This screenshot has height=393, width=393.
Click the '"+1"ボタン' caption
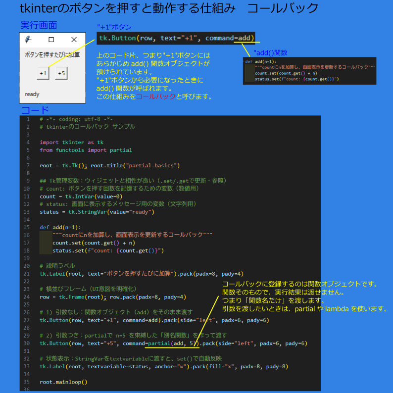[x=114, y=27]
